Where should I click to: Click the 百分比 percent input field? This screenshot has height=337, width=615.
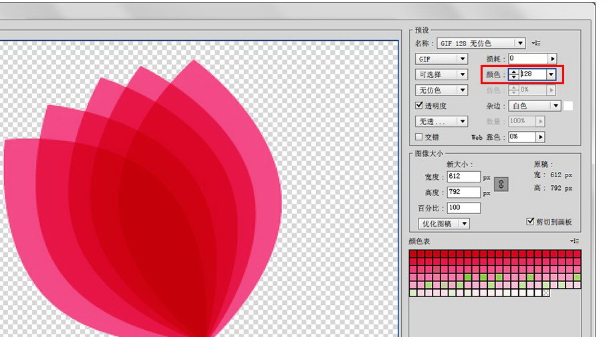pos(463,208)
